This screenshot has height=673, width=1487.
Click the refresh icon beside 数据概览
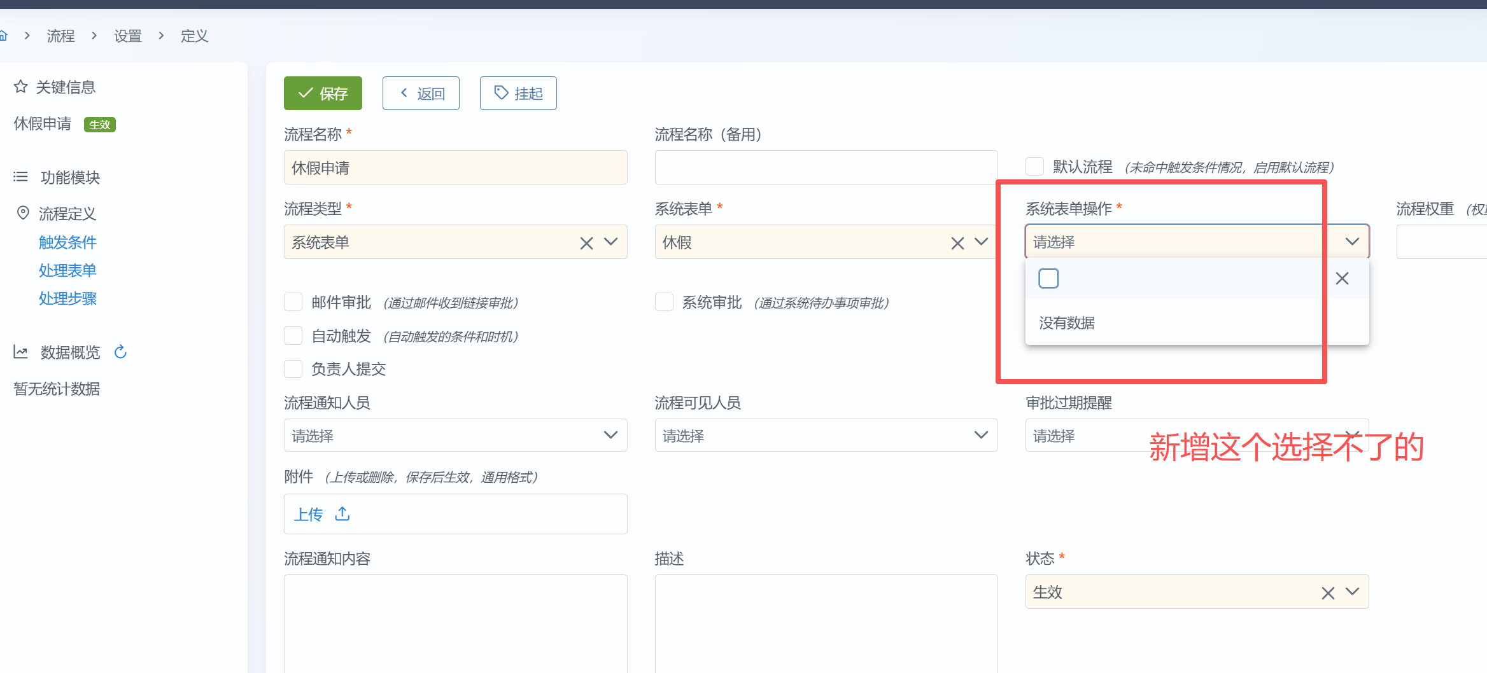click(x=120, y=352)
